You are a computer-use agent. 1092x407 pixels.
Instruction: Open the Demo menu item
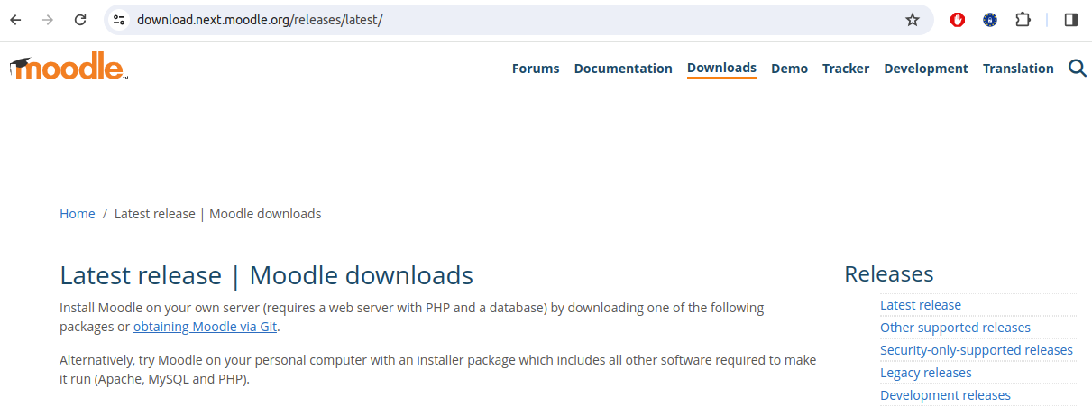tap(789, 69)
